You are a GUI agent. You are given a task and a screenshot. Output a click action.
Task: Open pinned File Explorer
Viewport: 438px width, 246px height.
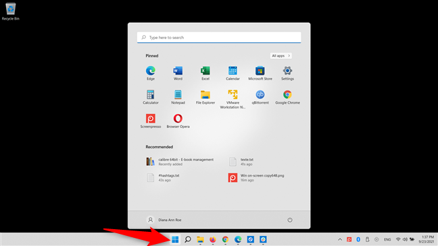coord(205,97)
